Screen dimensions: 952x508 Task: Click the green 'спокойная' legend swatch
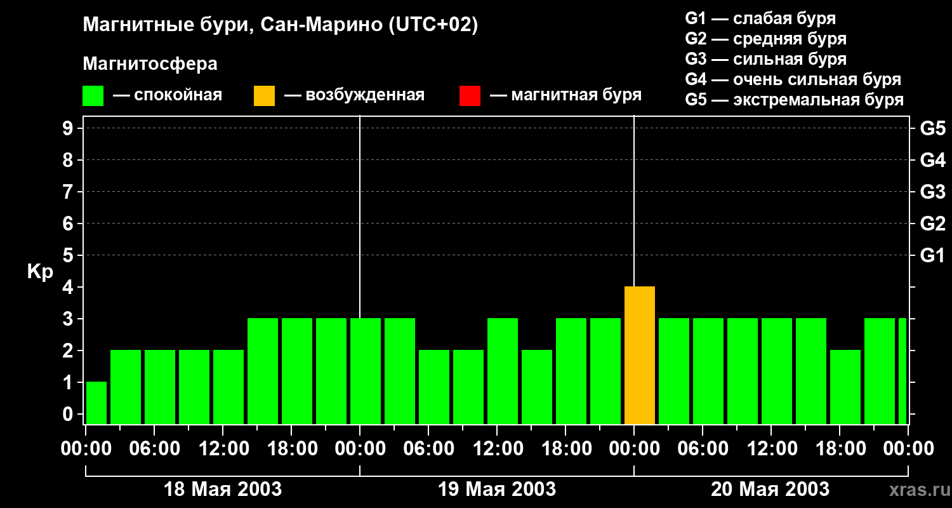click(x=93, y=96)
